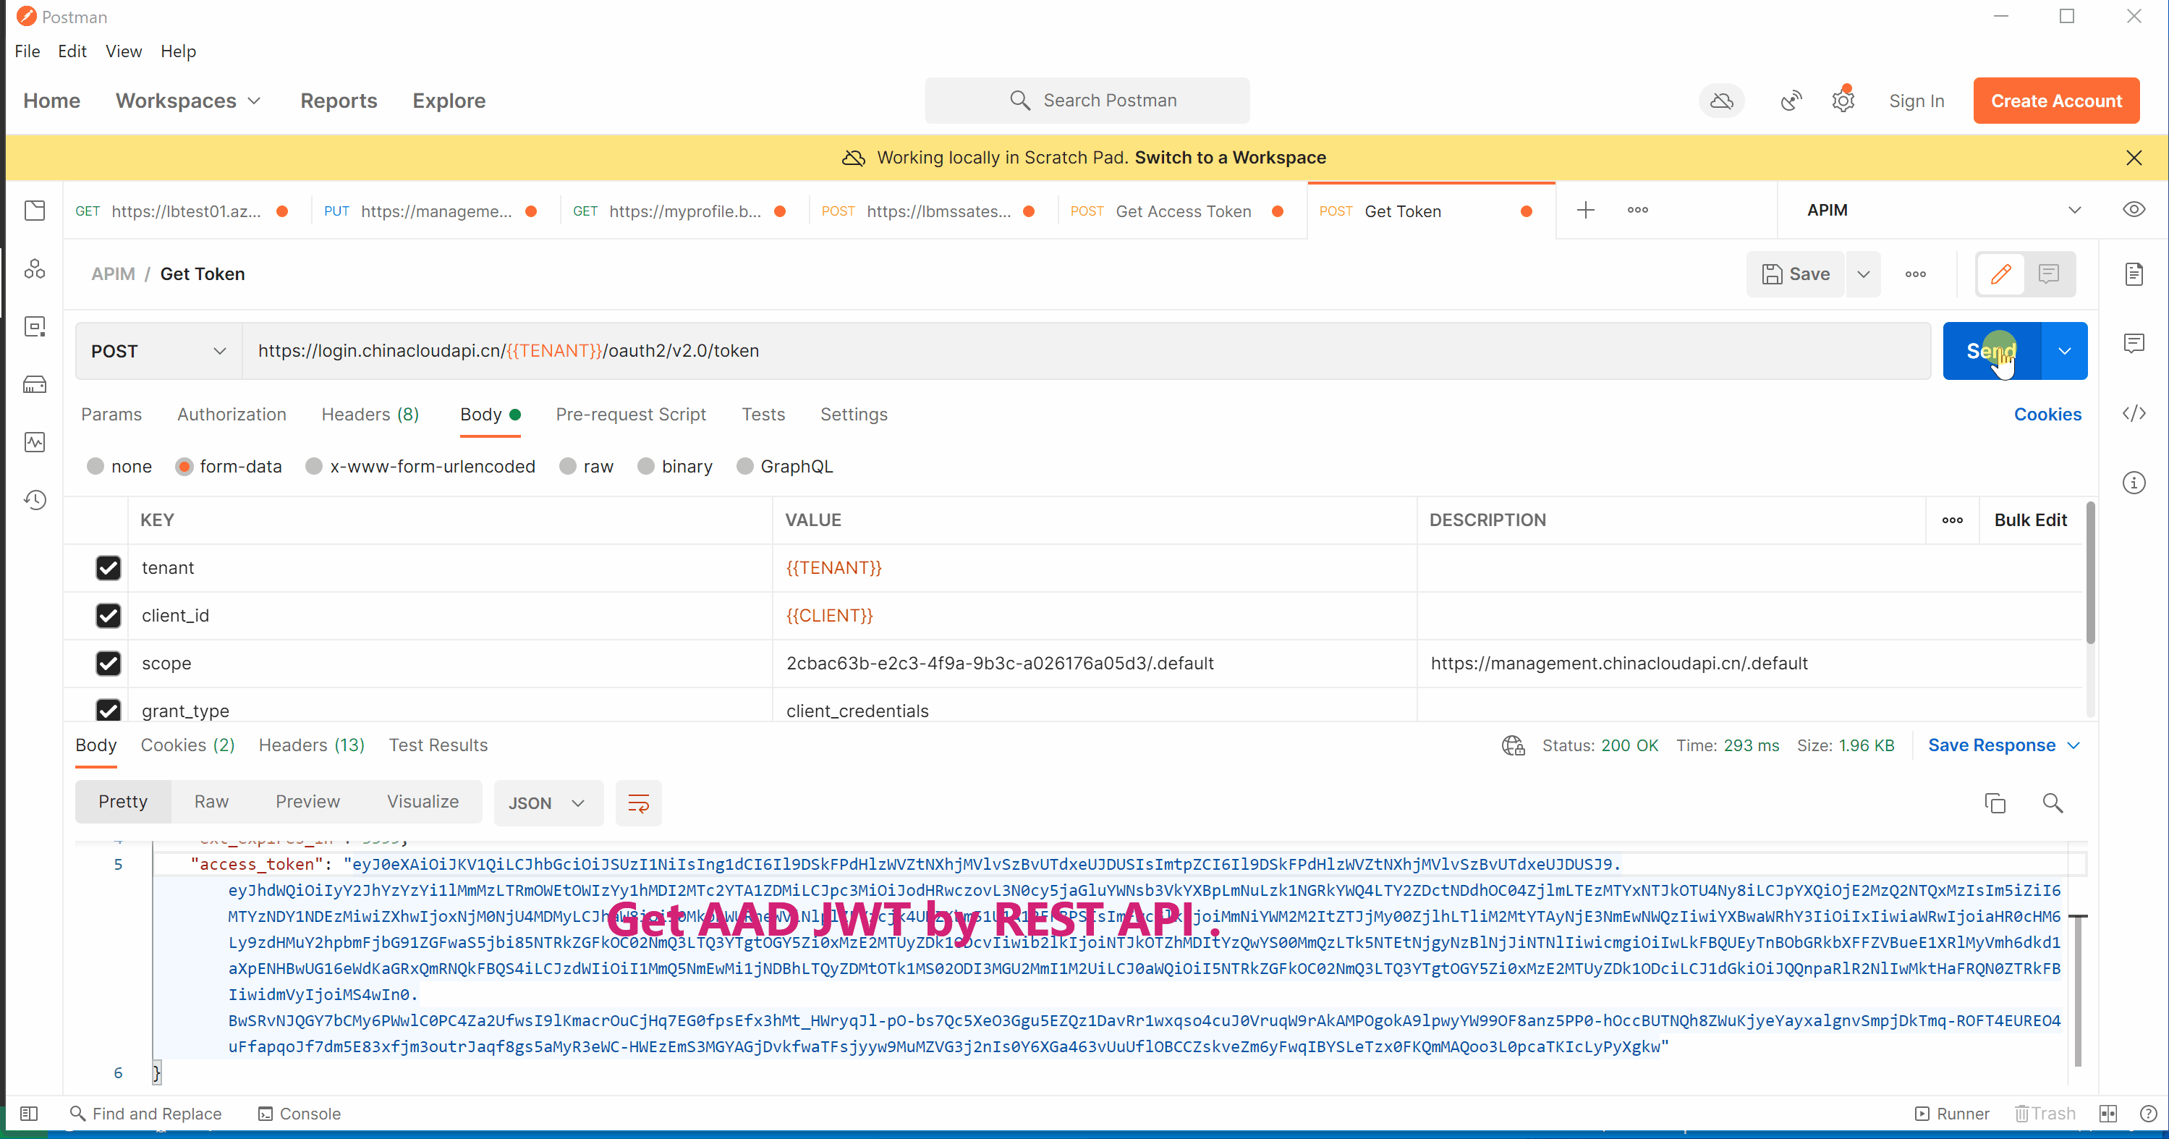Image resolution: width=2169 pixels, height=1139 pixels.
Task: Toggle word wrap in response viewer
Action: [638, 803]
